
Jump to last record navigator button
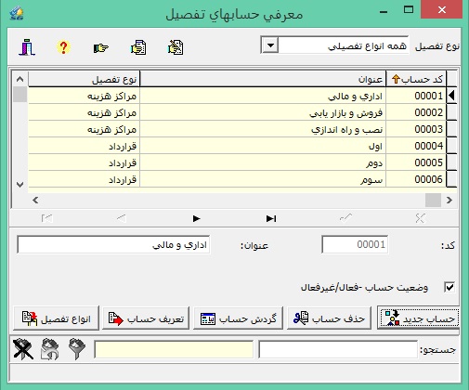point(271,219)
